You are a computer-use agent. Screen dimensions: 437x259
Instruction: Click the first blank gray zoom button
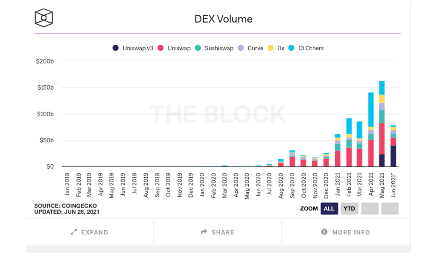pyautogui.click(x=370, y=208)
